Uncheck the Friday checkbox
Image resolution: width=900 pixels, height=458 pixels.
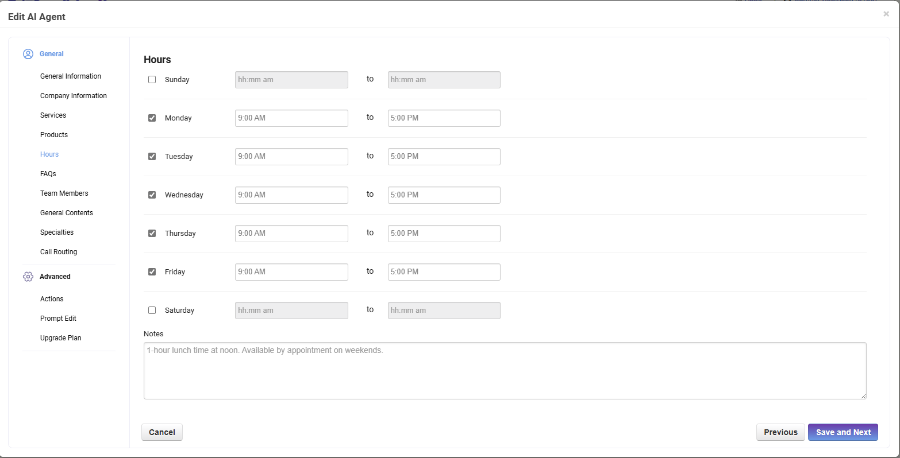(152, 272)
